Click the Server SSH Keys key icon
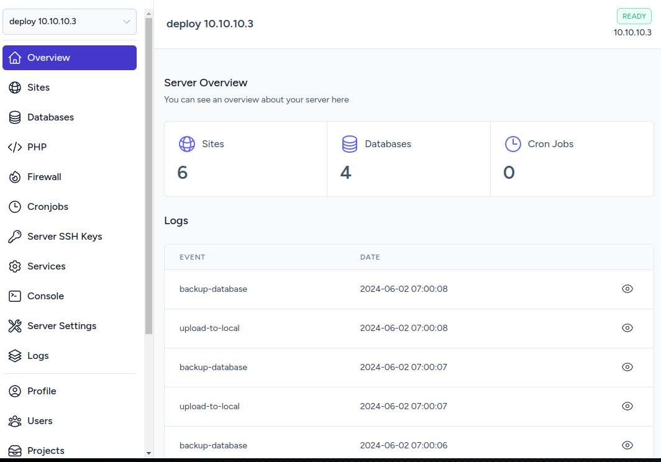661x462 pixels. (15, 237)
